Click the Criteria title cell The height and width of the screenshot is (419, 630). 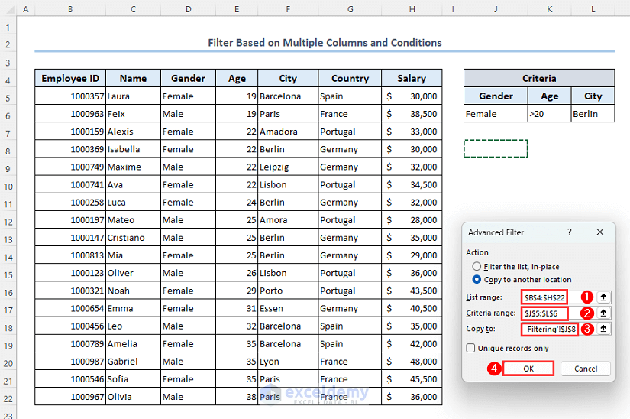pyautogui.click(x=539, y=79)
